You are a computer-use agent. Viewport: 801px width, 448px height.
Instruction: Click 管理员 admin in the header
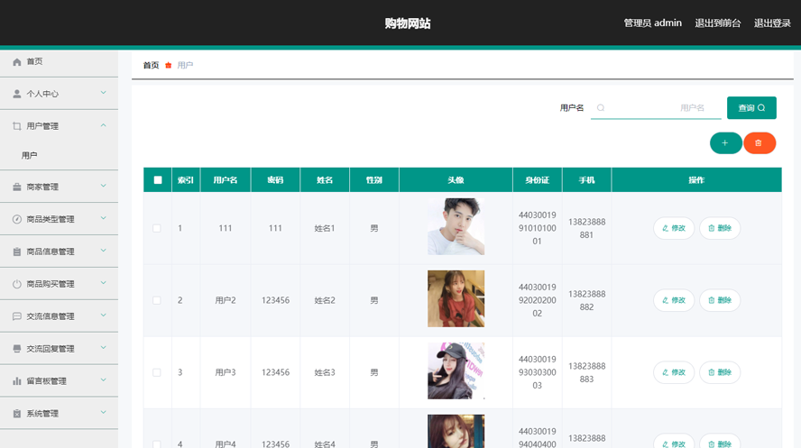[x=652, y=23]
